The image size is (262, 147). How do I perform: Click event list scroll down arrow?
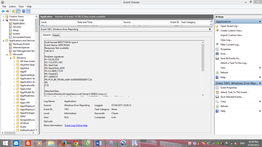(x=211, y=24)
